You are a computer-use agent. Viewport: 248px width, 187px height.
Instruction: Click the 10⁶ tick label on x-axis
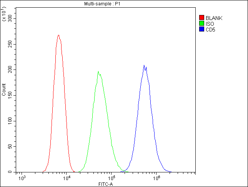point(156,178)
